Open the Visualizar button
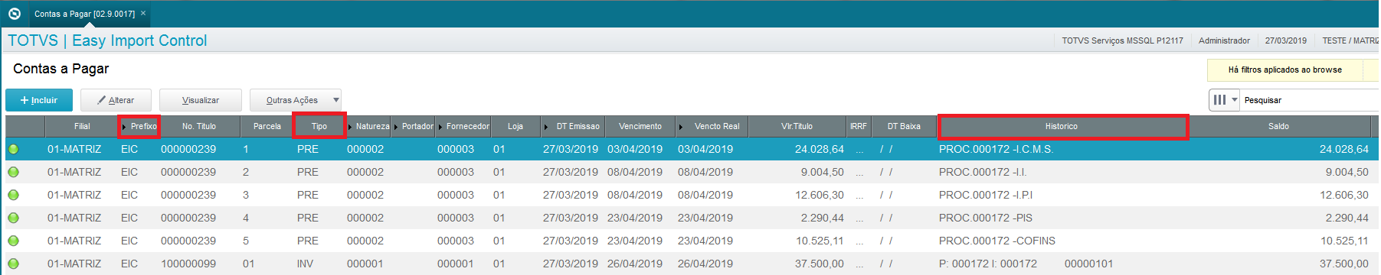 click(201, 100)
